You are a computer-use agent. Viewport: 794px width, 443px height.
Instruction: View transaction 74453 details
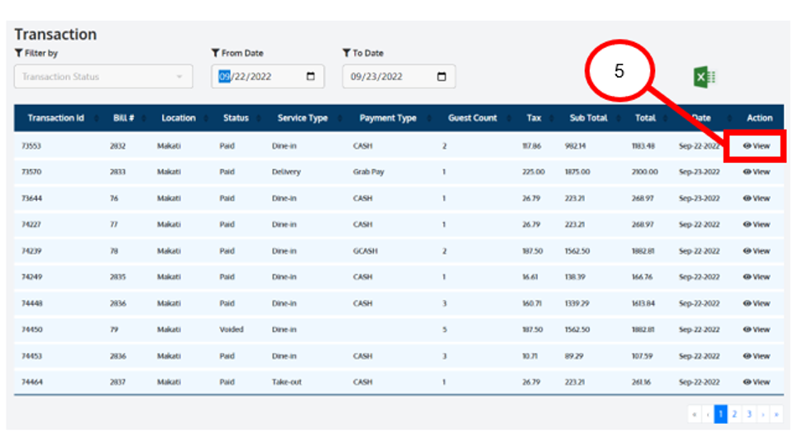[x=757, y=356]
